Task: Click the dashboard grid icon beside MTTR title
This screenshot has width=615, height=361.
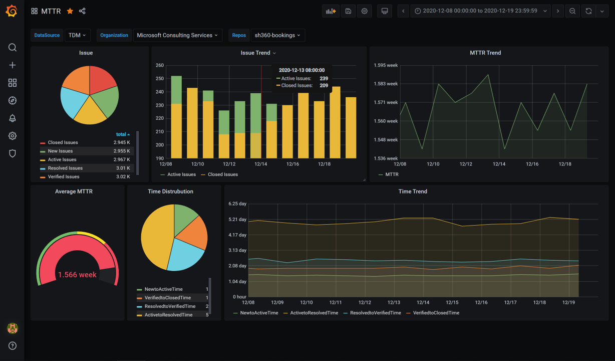Action: (34, 11)
